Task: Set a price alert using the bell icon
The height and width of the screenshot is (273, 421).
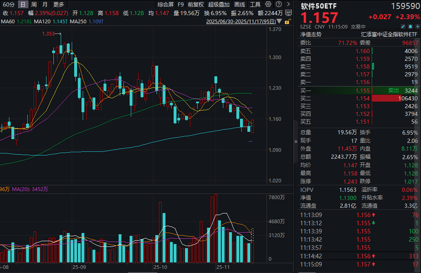Action: tap(410, 27)
